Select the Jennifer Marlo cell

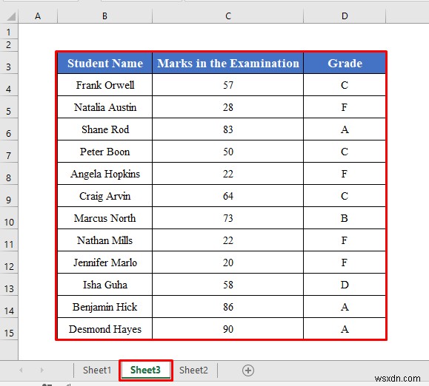[104, 263]
